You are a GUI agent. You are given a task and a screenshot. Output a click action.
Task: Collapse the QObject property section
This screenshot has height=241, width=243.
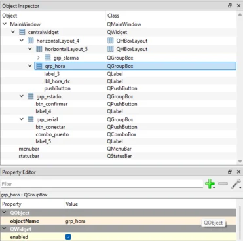coord(4,212)
